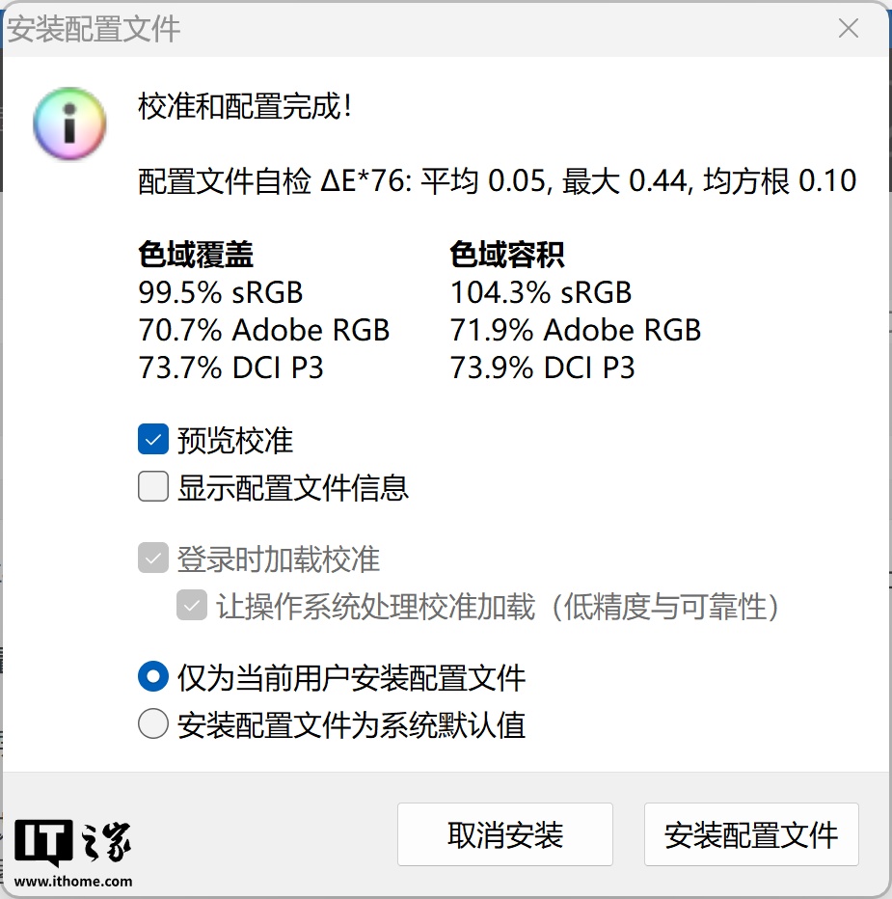The width and height of the screenshot is (892, 899).
Task: Click the 104.3% sRGB volume value
Action: pyautogui.click(x=541, y=292)
